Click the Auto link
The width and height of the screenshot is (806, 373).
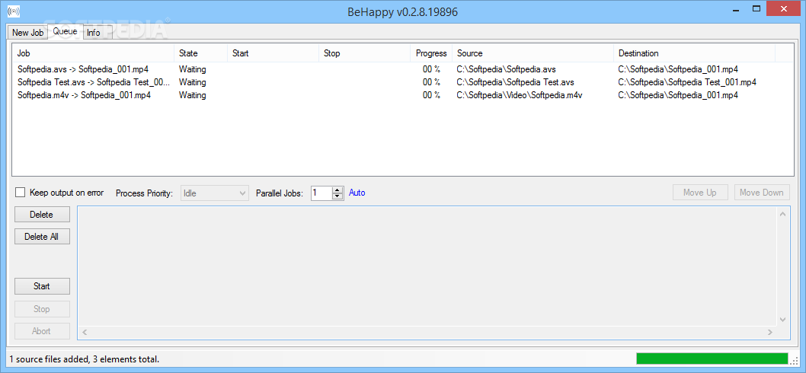point(357,193)
